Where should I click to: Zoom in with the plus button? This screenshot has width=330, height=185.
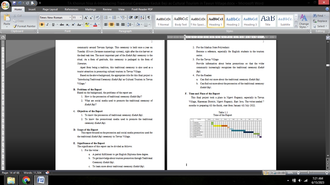coord(327,173)
